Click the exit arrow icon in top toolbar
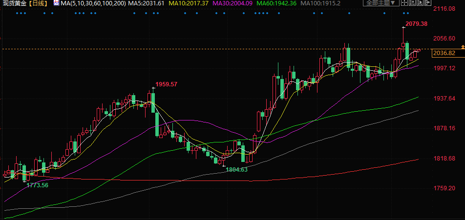 point(428,2)
